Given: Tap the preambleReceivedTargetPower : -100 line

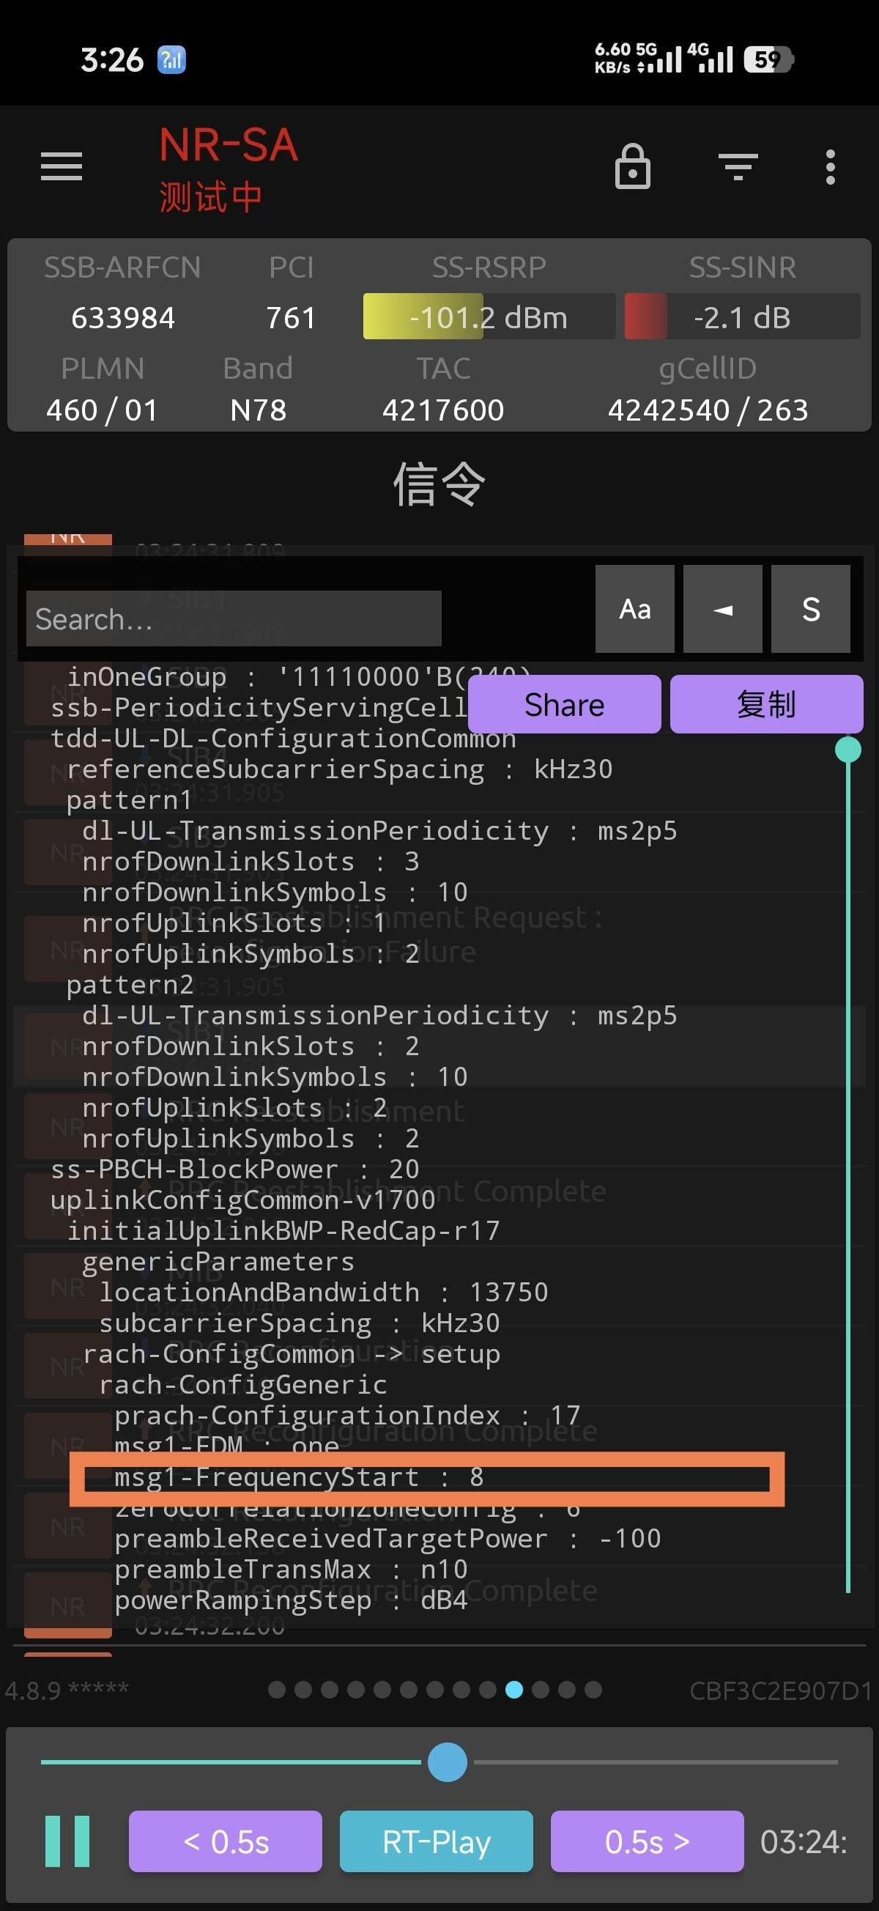Looking at the screenshot, I should click(387, 1539).
